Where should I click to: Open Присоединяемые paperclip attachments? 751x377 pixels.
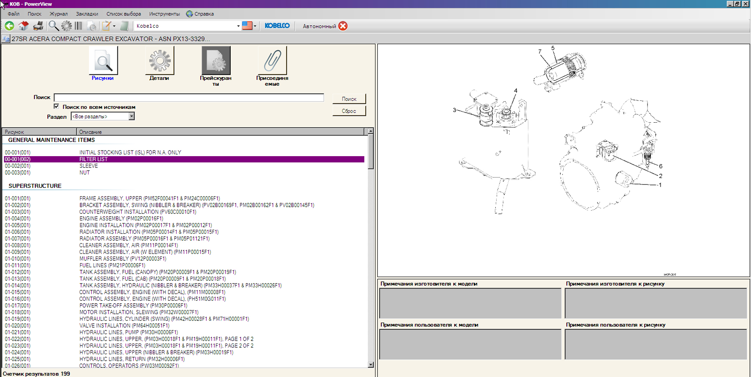[x=272, y=61]
